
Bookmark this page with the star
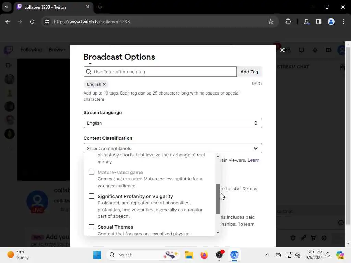point(271,22)
